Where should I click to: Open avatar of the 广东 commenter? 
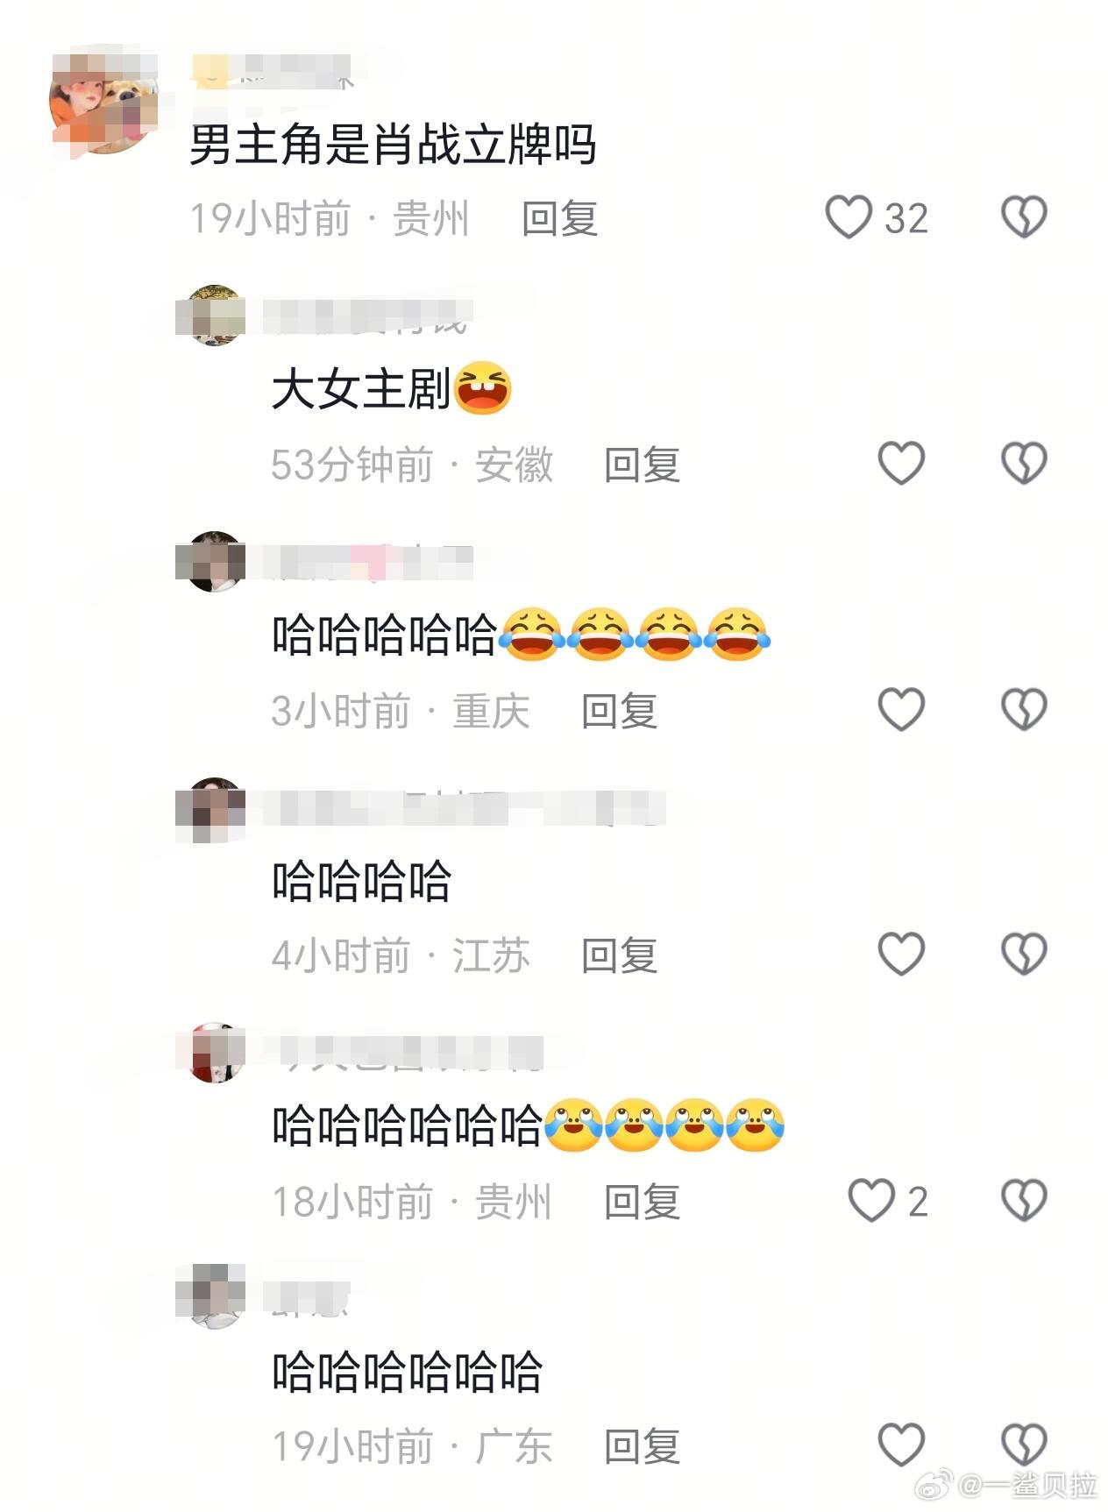point(214,1297)
